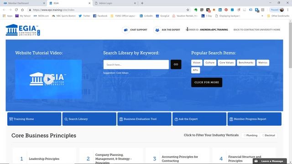This screenshot has width=292, height=164.
Task: Open the Member Progress Report
Action: click(x=255, y=119)
